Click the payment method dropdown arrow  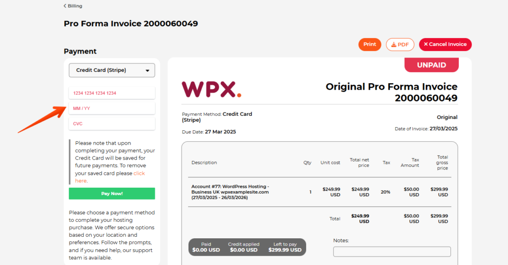(x=147, y=70)
